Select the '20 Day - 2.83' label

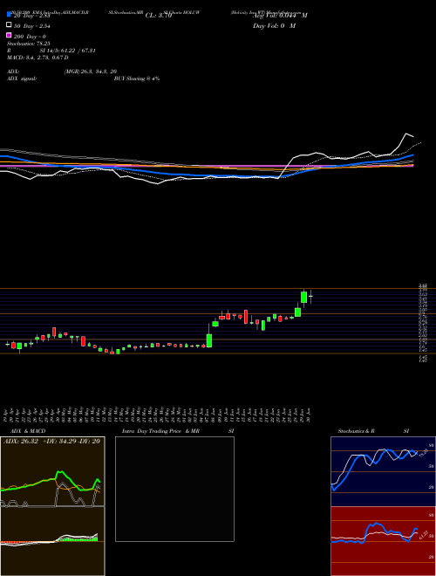pos(31,16)
